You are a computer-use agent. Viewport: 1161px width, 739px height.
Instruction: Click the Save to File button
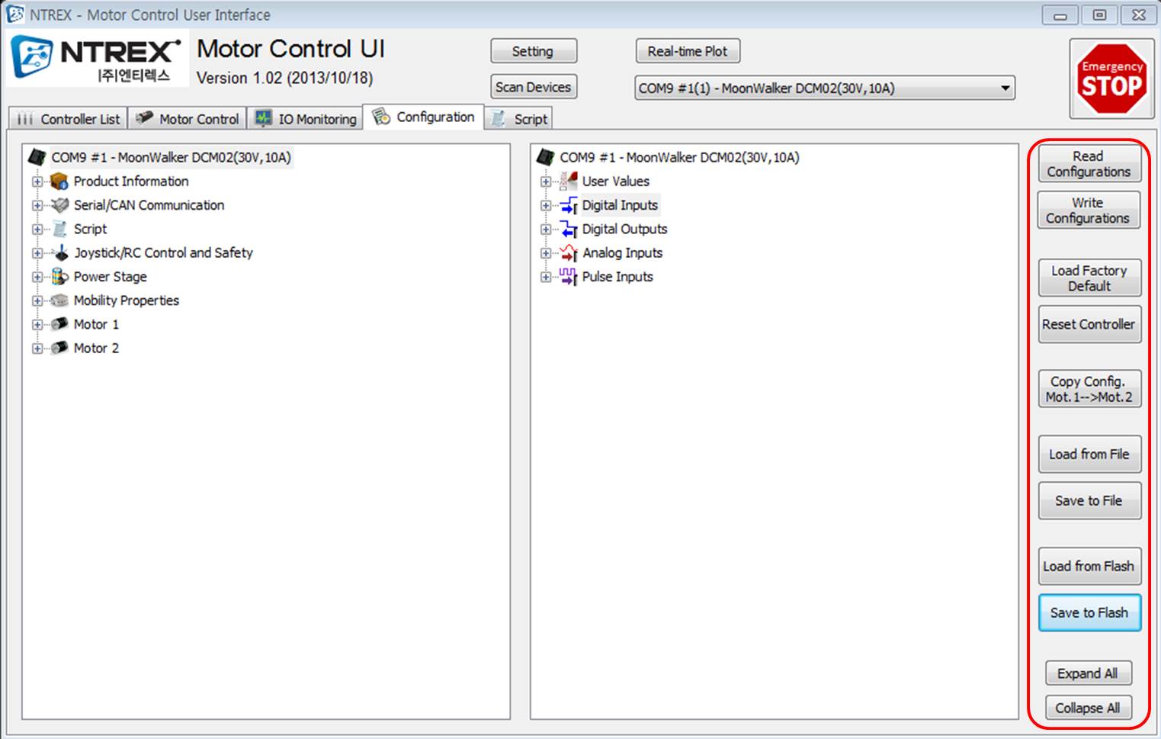(1089, 500)
